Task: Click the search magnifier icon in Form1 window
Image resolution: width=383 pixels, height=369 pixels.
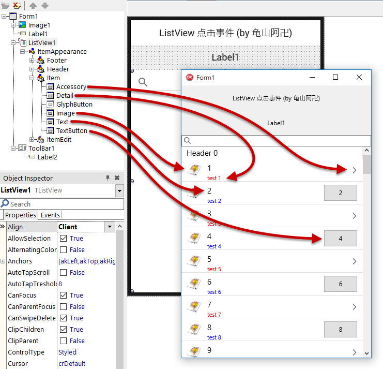Action: click(x=188, y=141)
